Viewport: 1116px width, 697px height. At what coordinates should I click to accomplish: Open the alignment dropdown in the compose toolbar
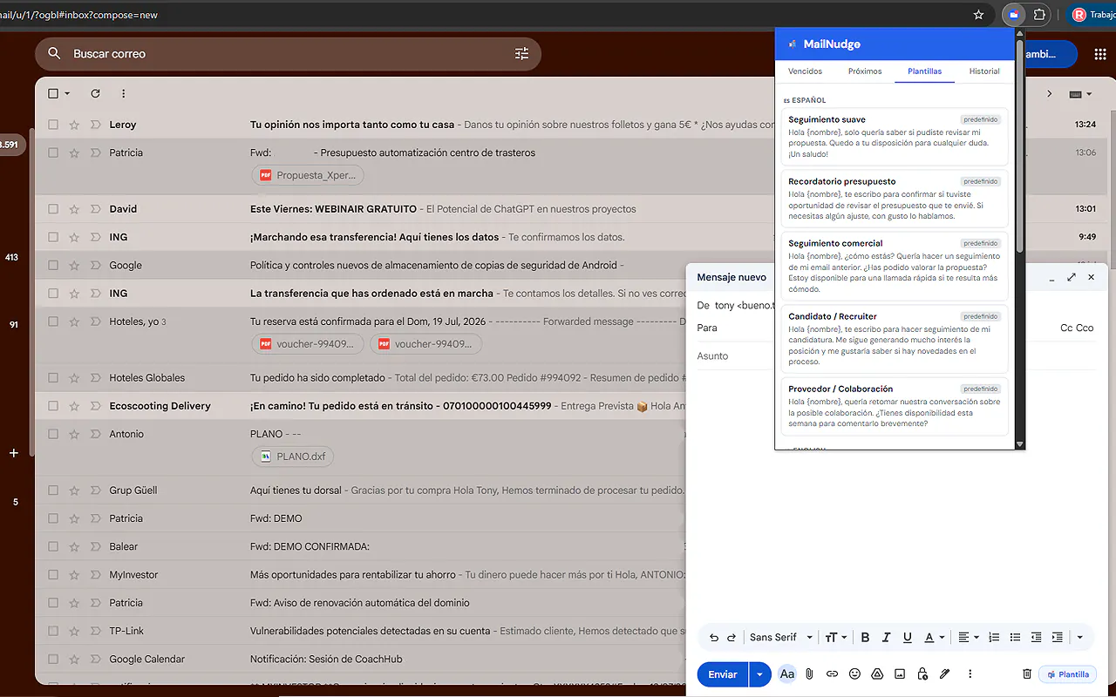[x=969, y=638]
